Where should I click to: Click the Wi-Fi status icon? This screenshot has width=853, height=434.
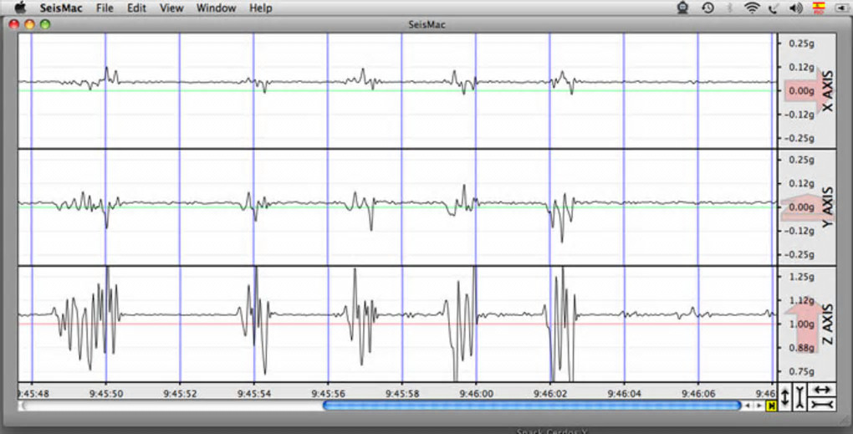coord(753,8)
